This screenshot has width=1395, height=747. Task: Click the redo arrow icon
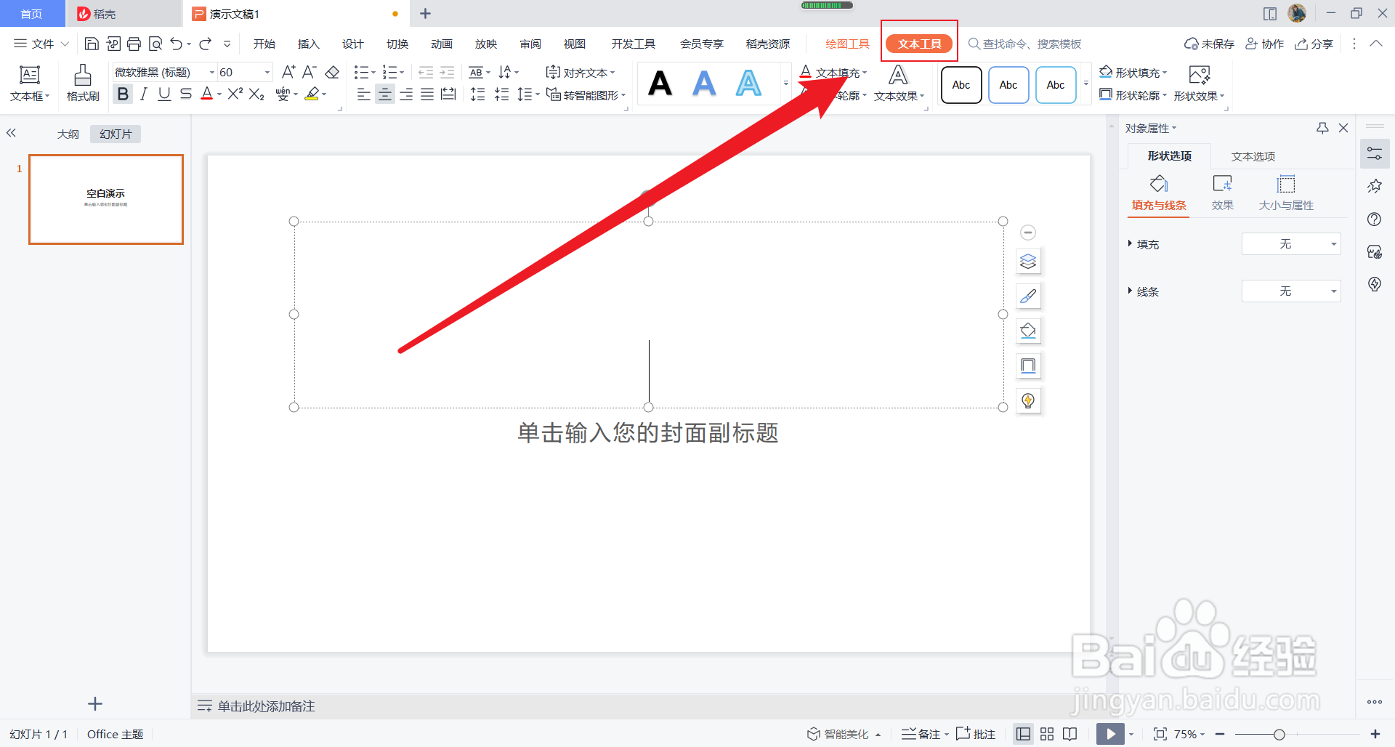click(x=206, y=44)
